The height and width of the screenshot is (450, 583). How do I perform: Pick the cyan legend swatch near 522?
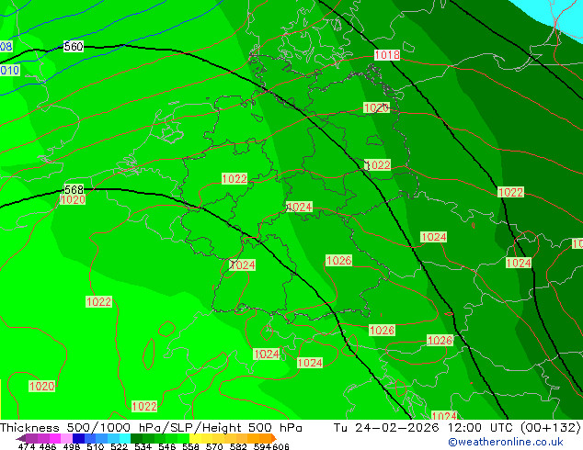[125, 438]
